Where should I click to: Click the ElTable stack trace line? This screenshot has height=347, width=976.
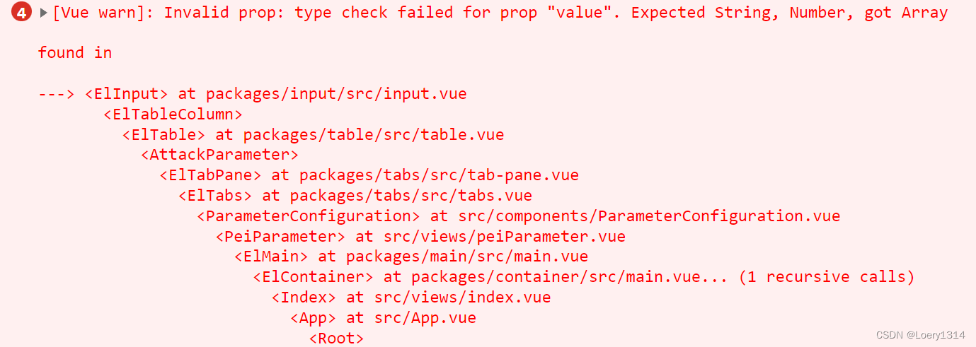click(x=313, y=134)
